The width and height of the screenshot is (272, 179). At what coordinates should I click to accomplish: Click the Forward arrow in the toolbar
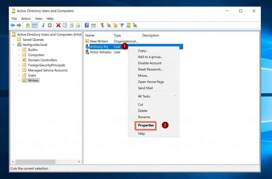click(19, 25)
